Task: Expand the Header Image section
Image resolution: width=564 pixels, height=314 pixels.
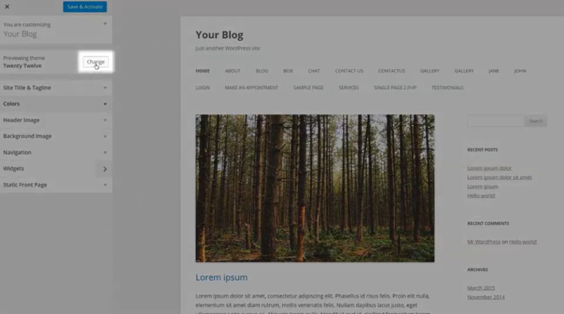Action: click(x=56, y=120)
